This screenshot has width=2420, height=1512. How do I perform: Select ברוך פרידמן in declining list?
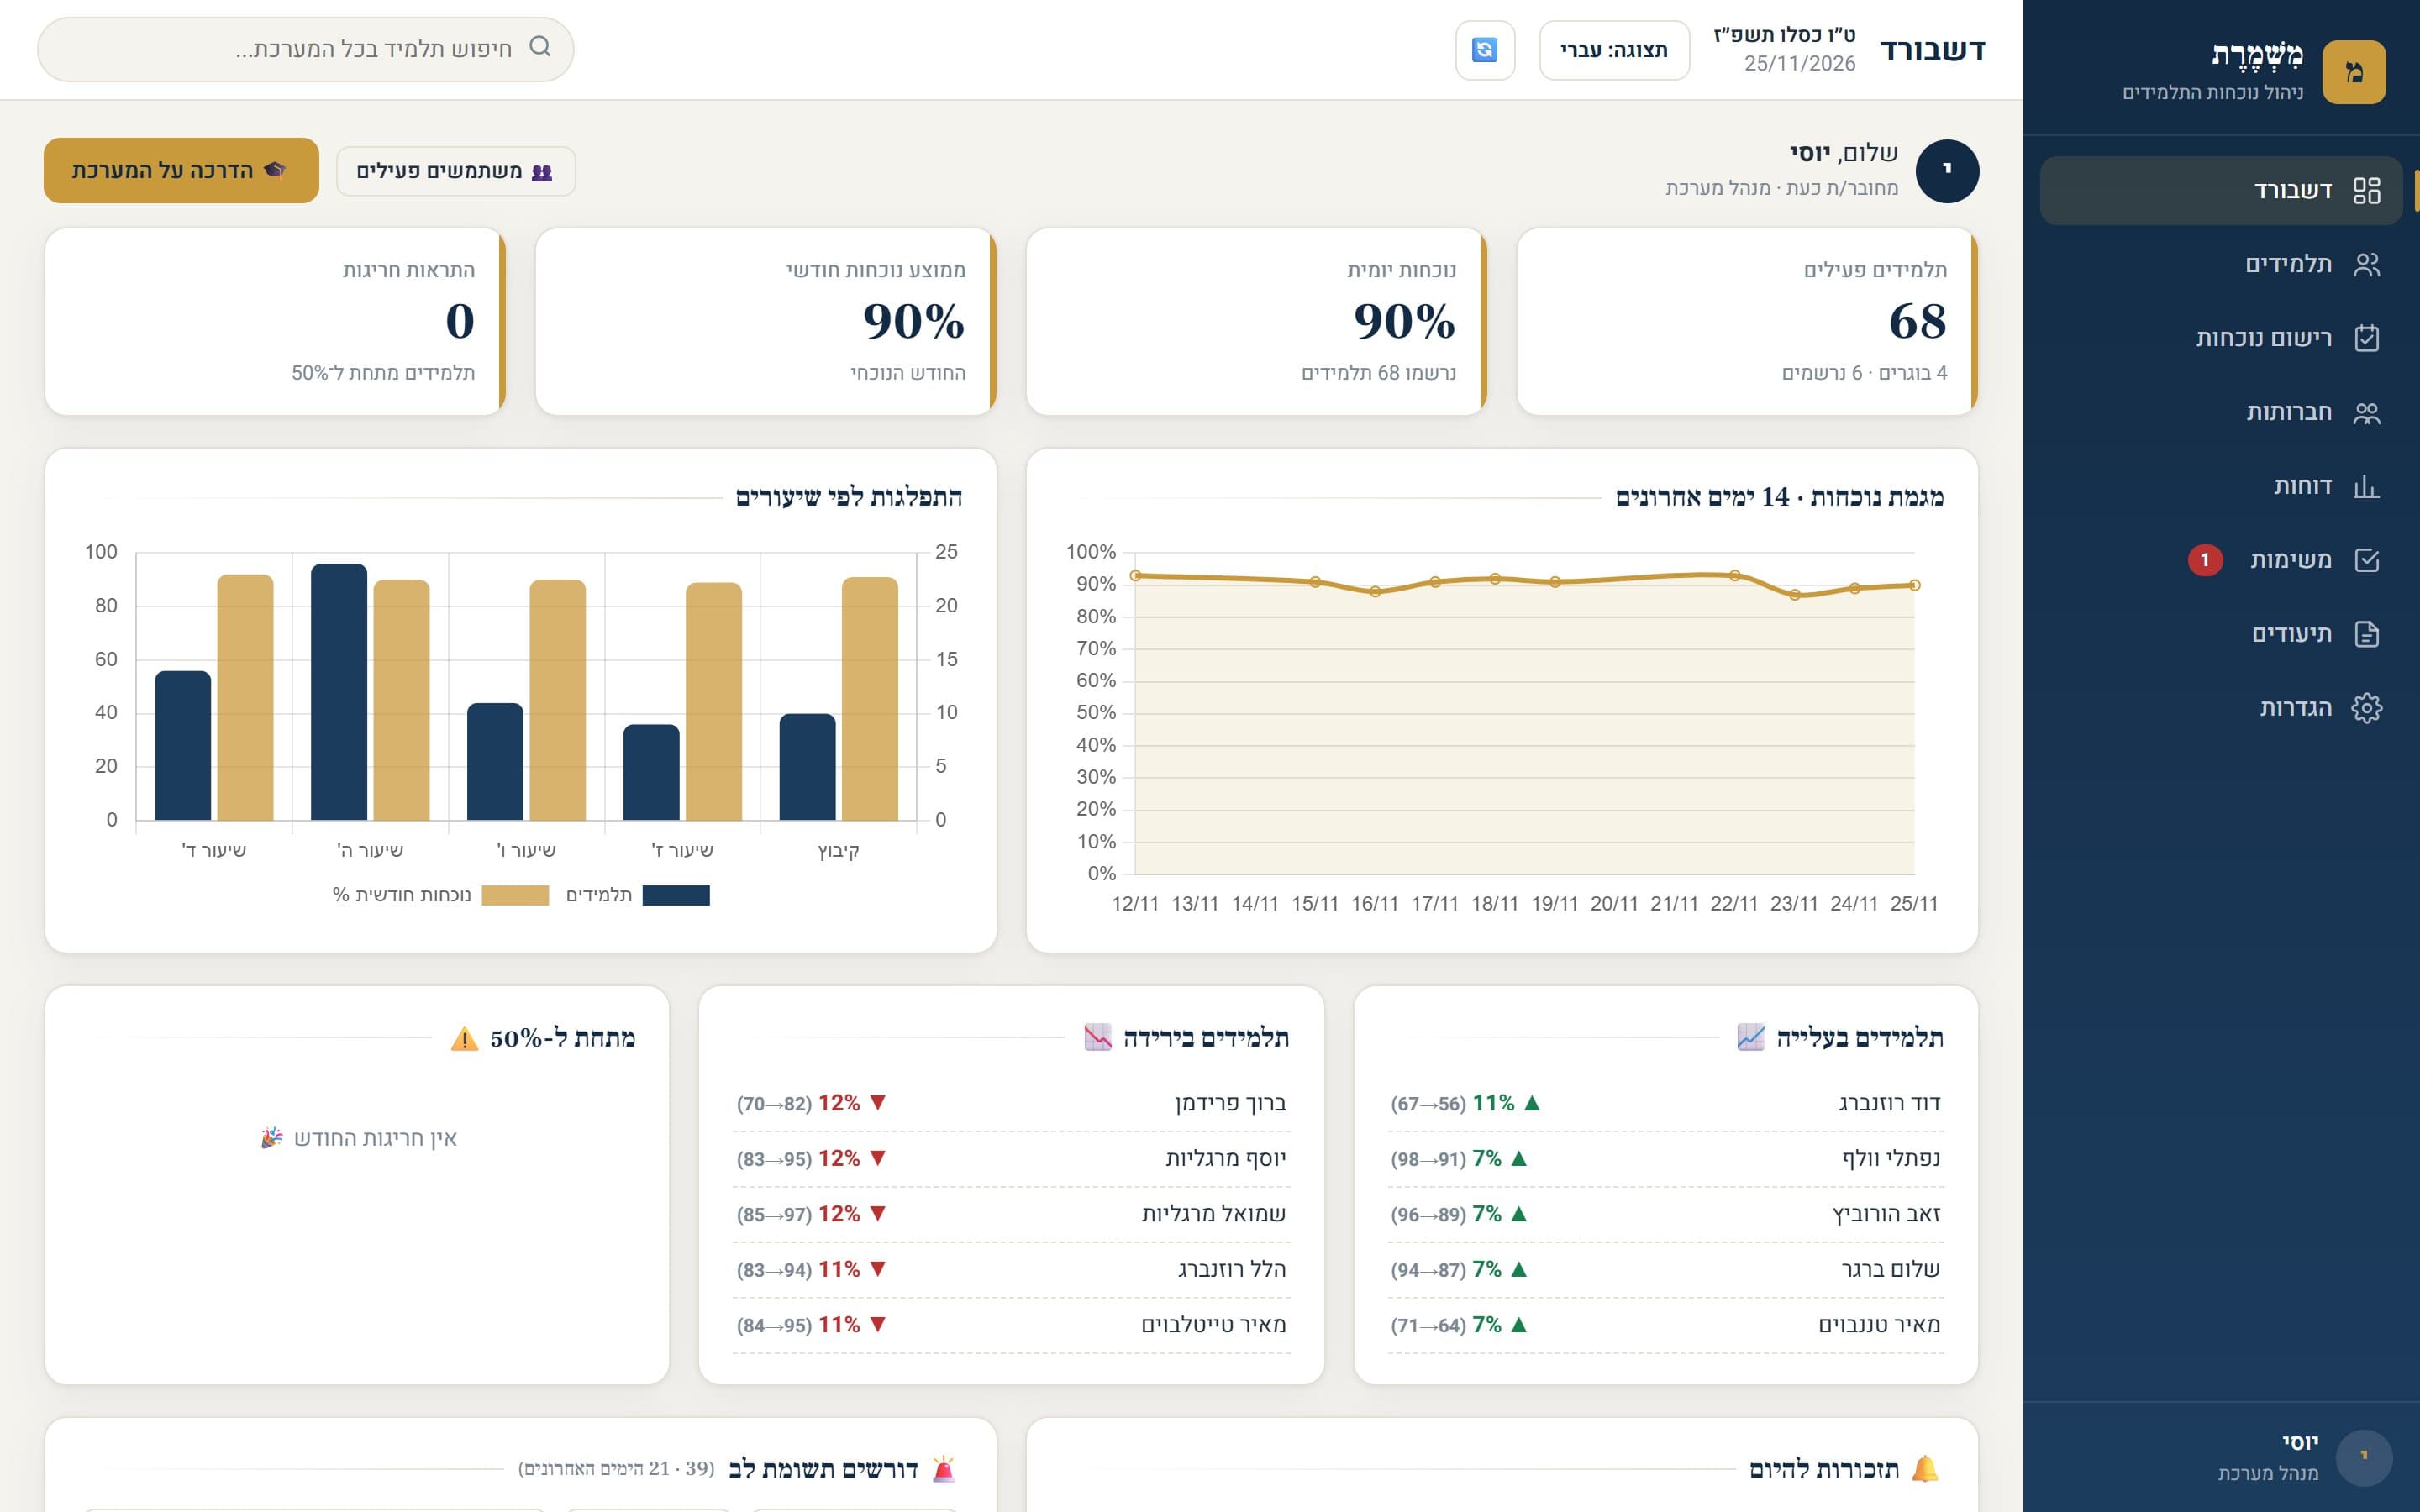[x=1011, y=1103]
